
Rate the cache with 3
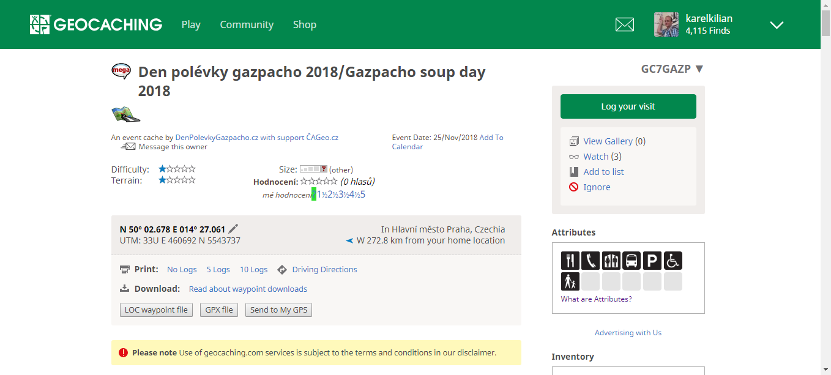341,195
